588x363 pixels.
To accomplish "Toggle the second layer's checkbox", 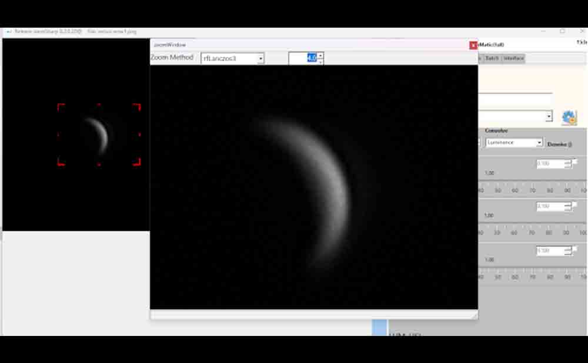I will [574, 204].
